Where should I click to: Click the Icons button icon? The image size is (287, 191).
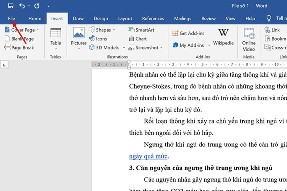click(x=92, y=38)
